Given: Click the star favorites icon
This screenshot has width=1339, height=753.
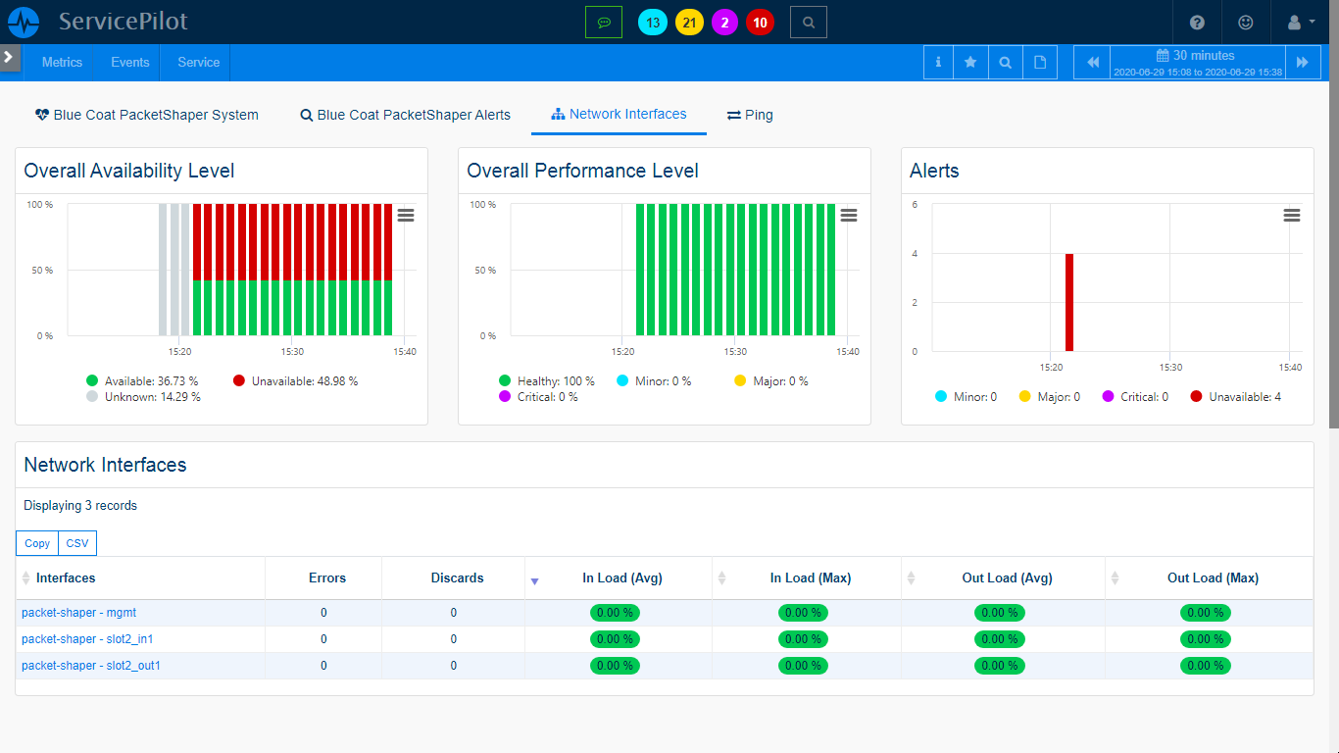Looking at the screenshot, I should pyautogui.click(x=970, y=63).
